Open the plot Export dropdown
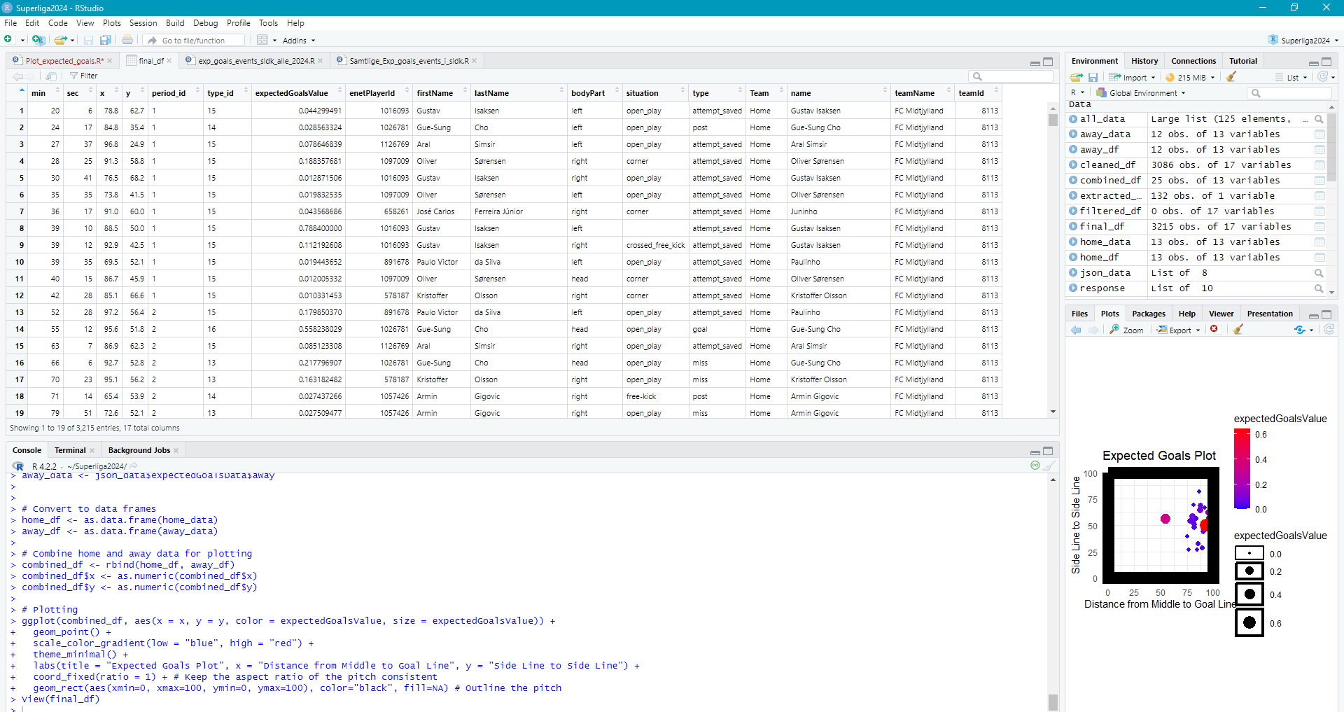The height and width of the screenshot is (712, 1344). [1179, 330]
